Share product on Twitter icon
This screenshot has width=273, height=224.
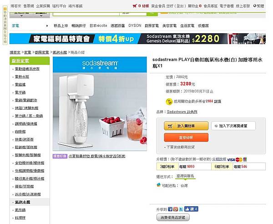(x=181, y=209)
